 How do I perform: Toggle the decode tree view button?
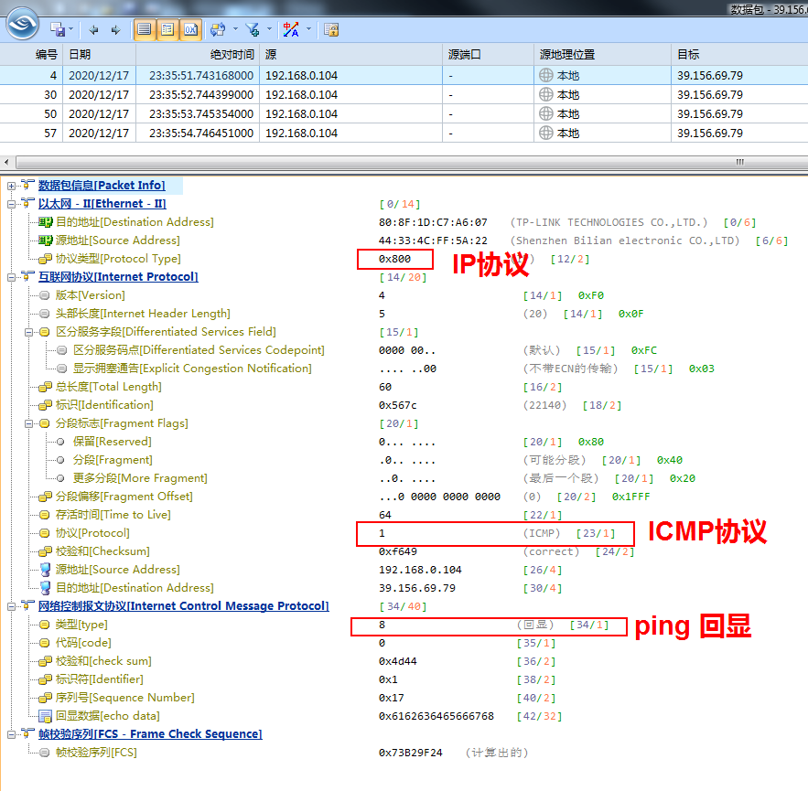click(x=167, y=30)
